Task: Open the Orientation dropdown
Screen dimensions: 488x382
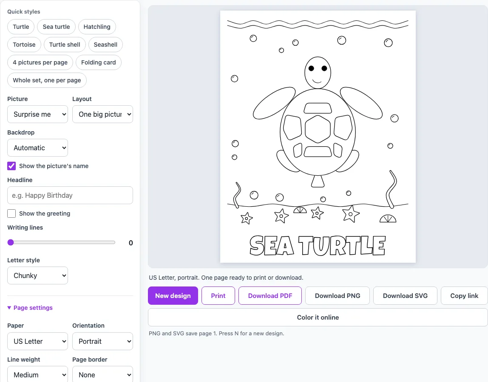Action: [x=103, y=341]
